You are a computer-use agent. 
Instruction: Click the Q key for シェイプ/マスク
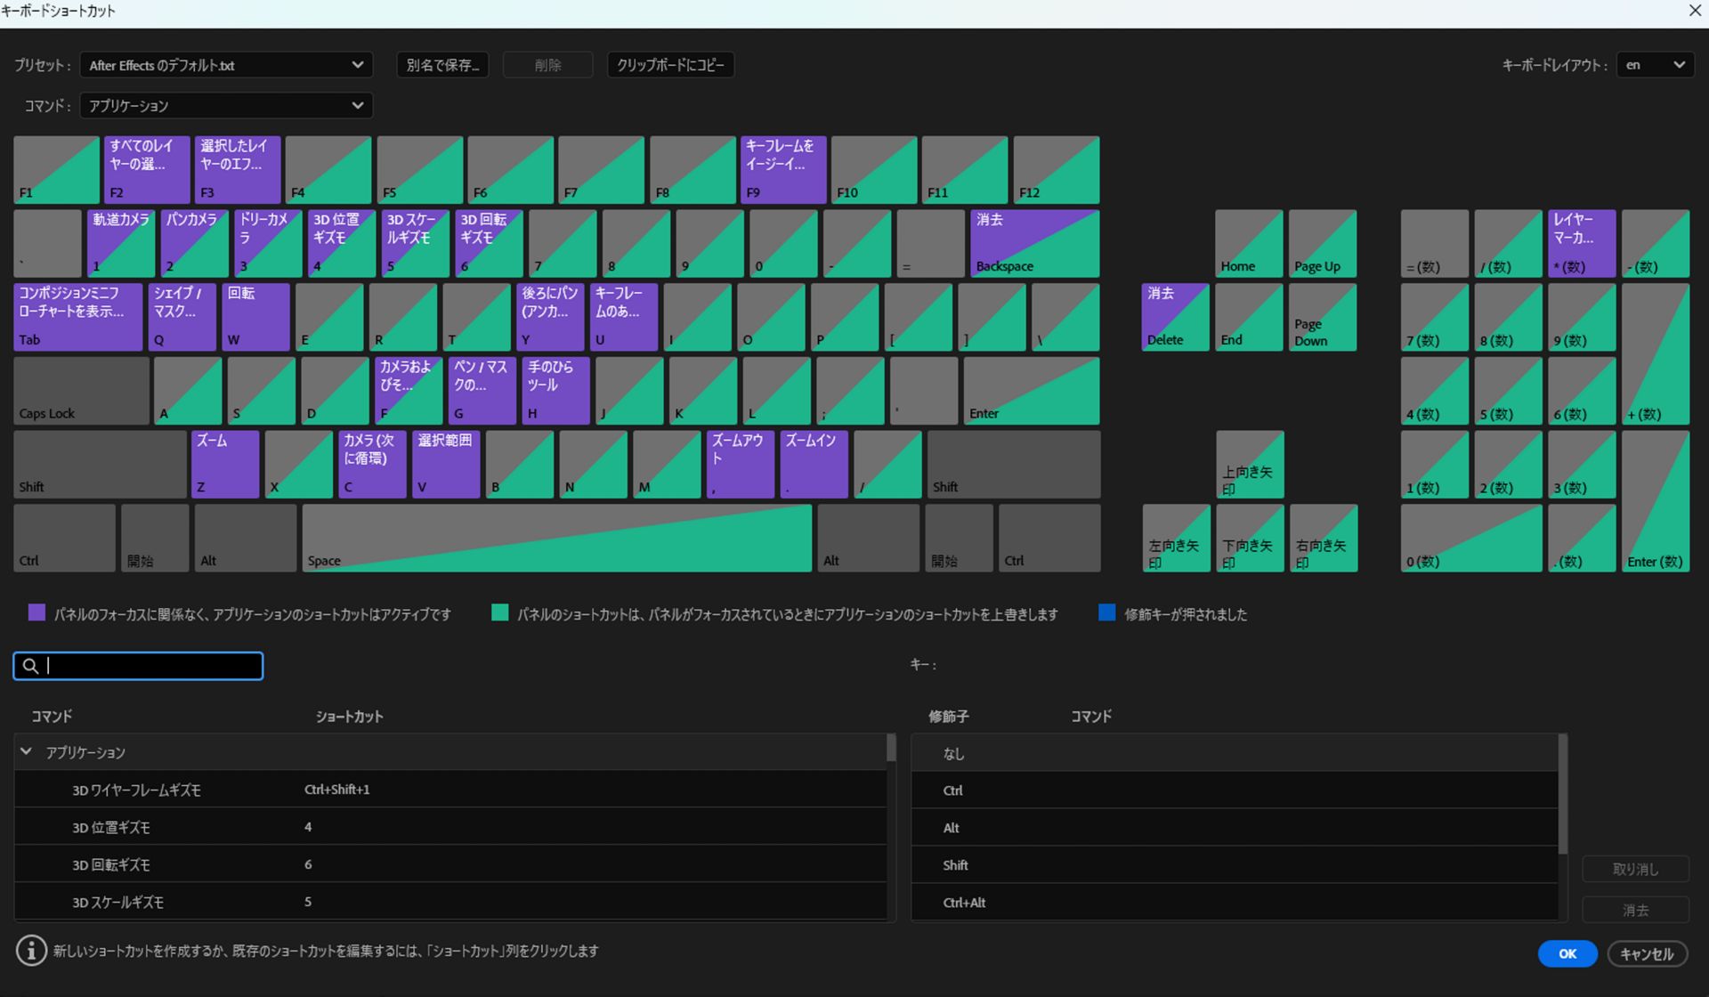click(x=182, y=316)
